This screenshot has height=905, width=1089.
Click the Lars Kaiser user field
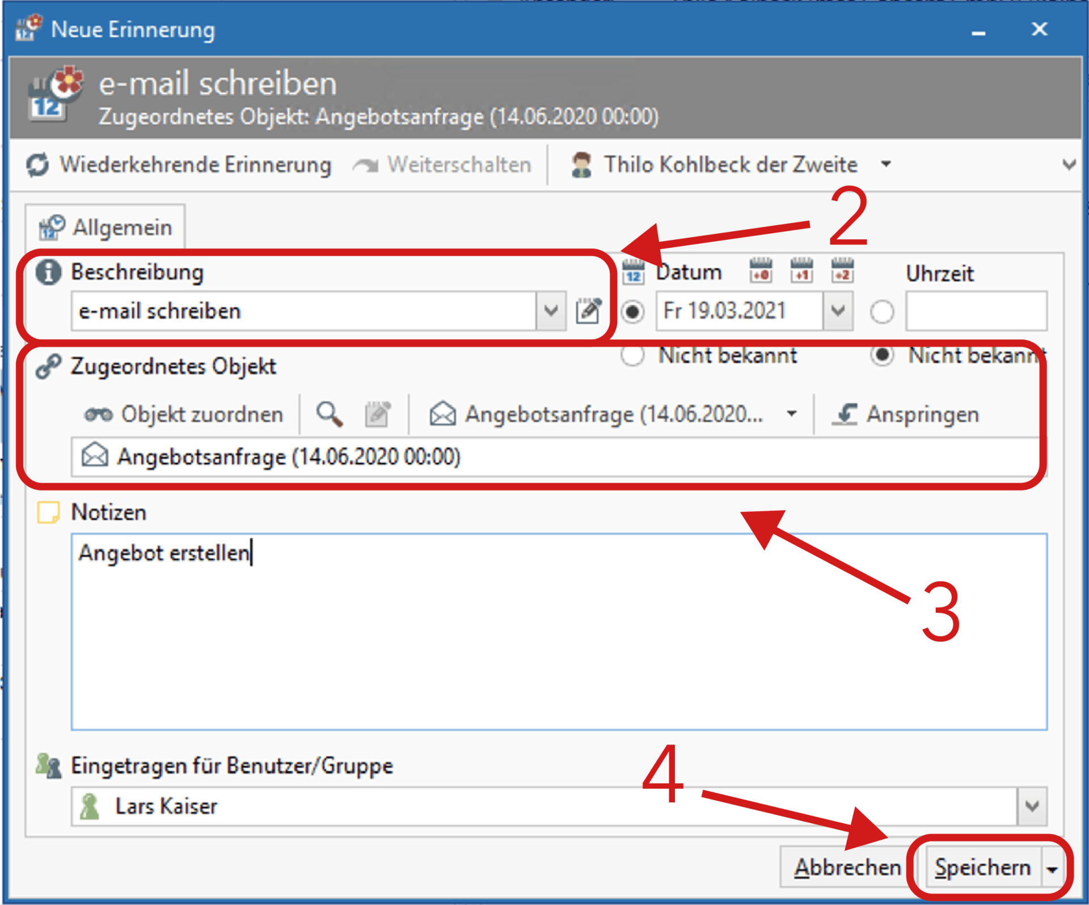tap(544, 806)
